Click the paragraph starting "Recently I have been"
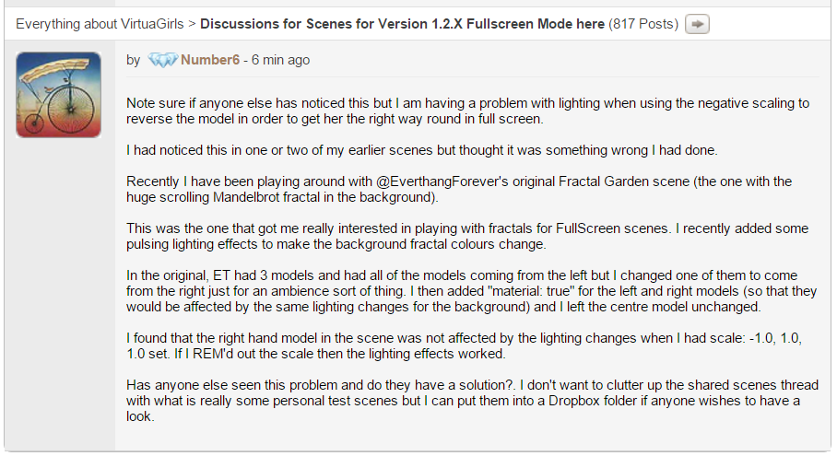Screen dimensions: 837x456 [x=461, y=189]
